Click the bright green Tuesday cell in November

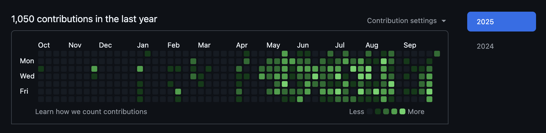click(94, 69)
